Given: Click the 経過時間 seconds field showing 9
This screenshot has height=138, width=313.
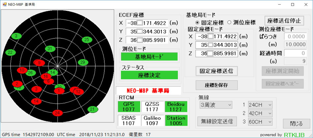Looking at the screenshot, I should [x=295, y=61].
